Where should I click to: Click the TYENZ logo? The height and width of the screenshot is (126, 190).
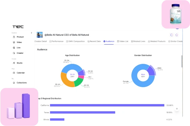click(x=18, y=27)
